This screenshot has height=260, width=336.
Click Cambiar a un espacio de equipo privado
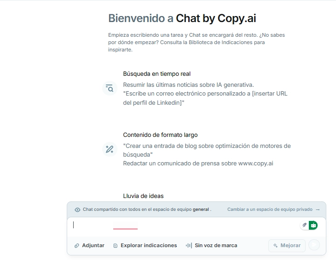[270, 209]
